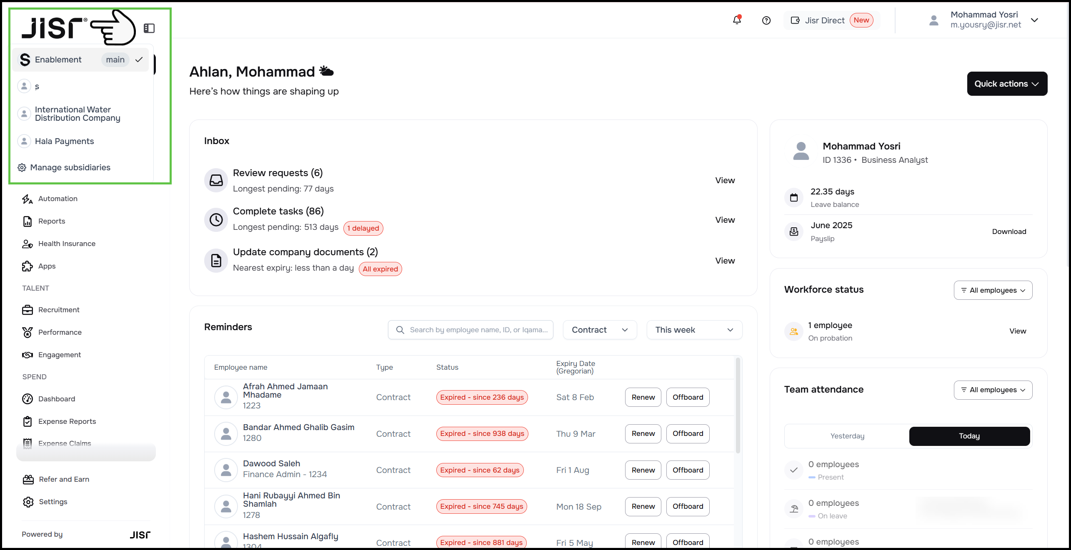Select Hala Payments subsidiary
Screen dimensions: 1071x550
pyautogui.click(x=64, y=141)
